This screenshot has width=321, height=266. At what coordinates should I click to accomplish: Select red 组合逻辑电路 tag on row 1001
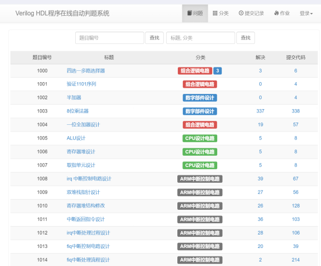click(x=200, y=84)
